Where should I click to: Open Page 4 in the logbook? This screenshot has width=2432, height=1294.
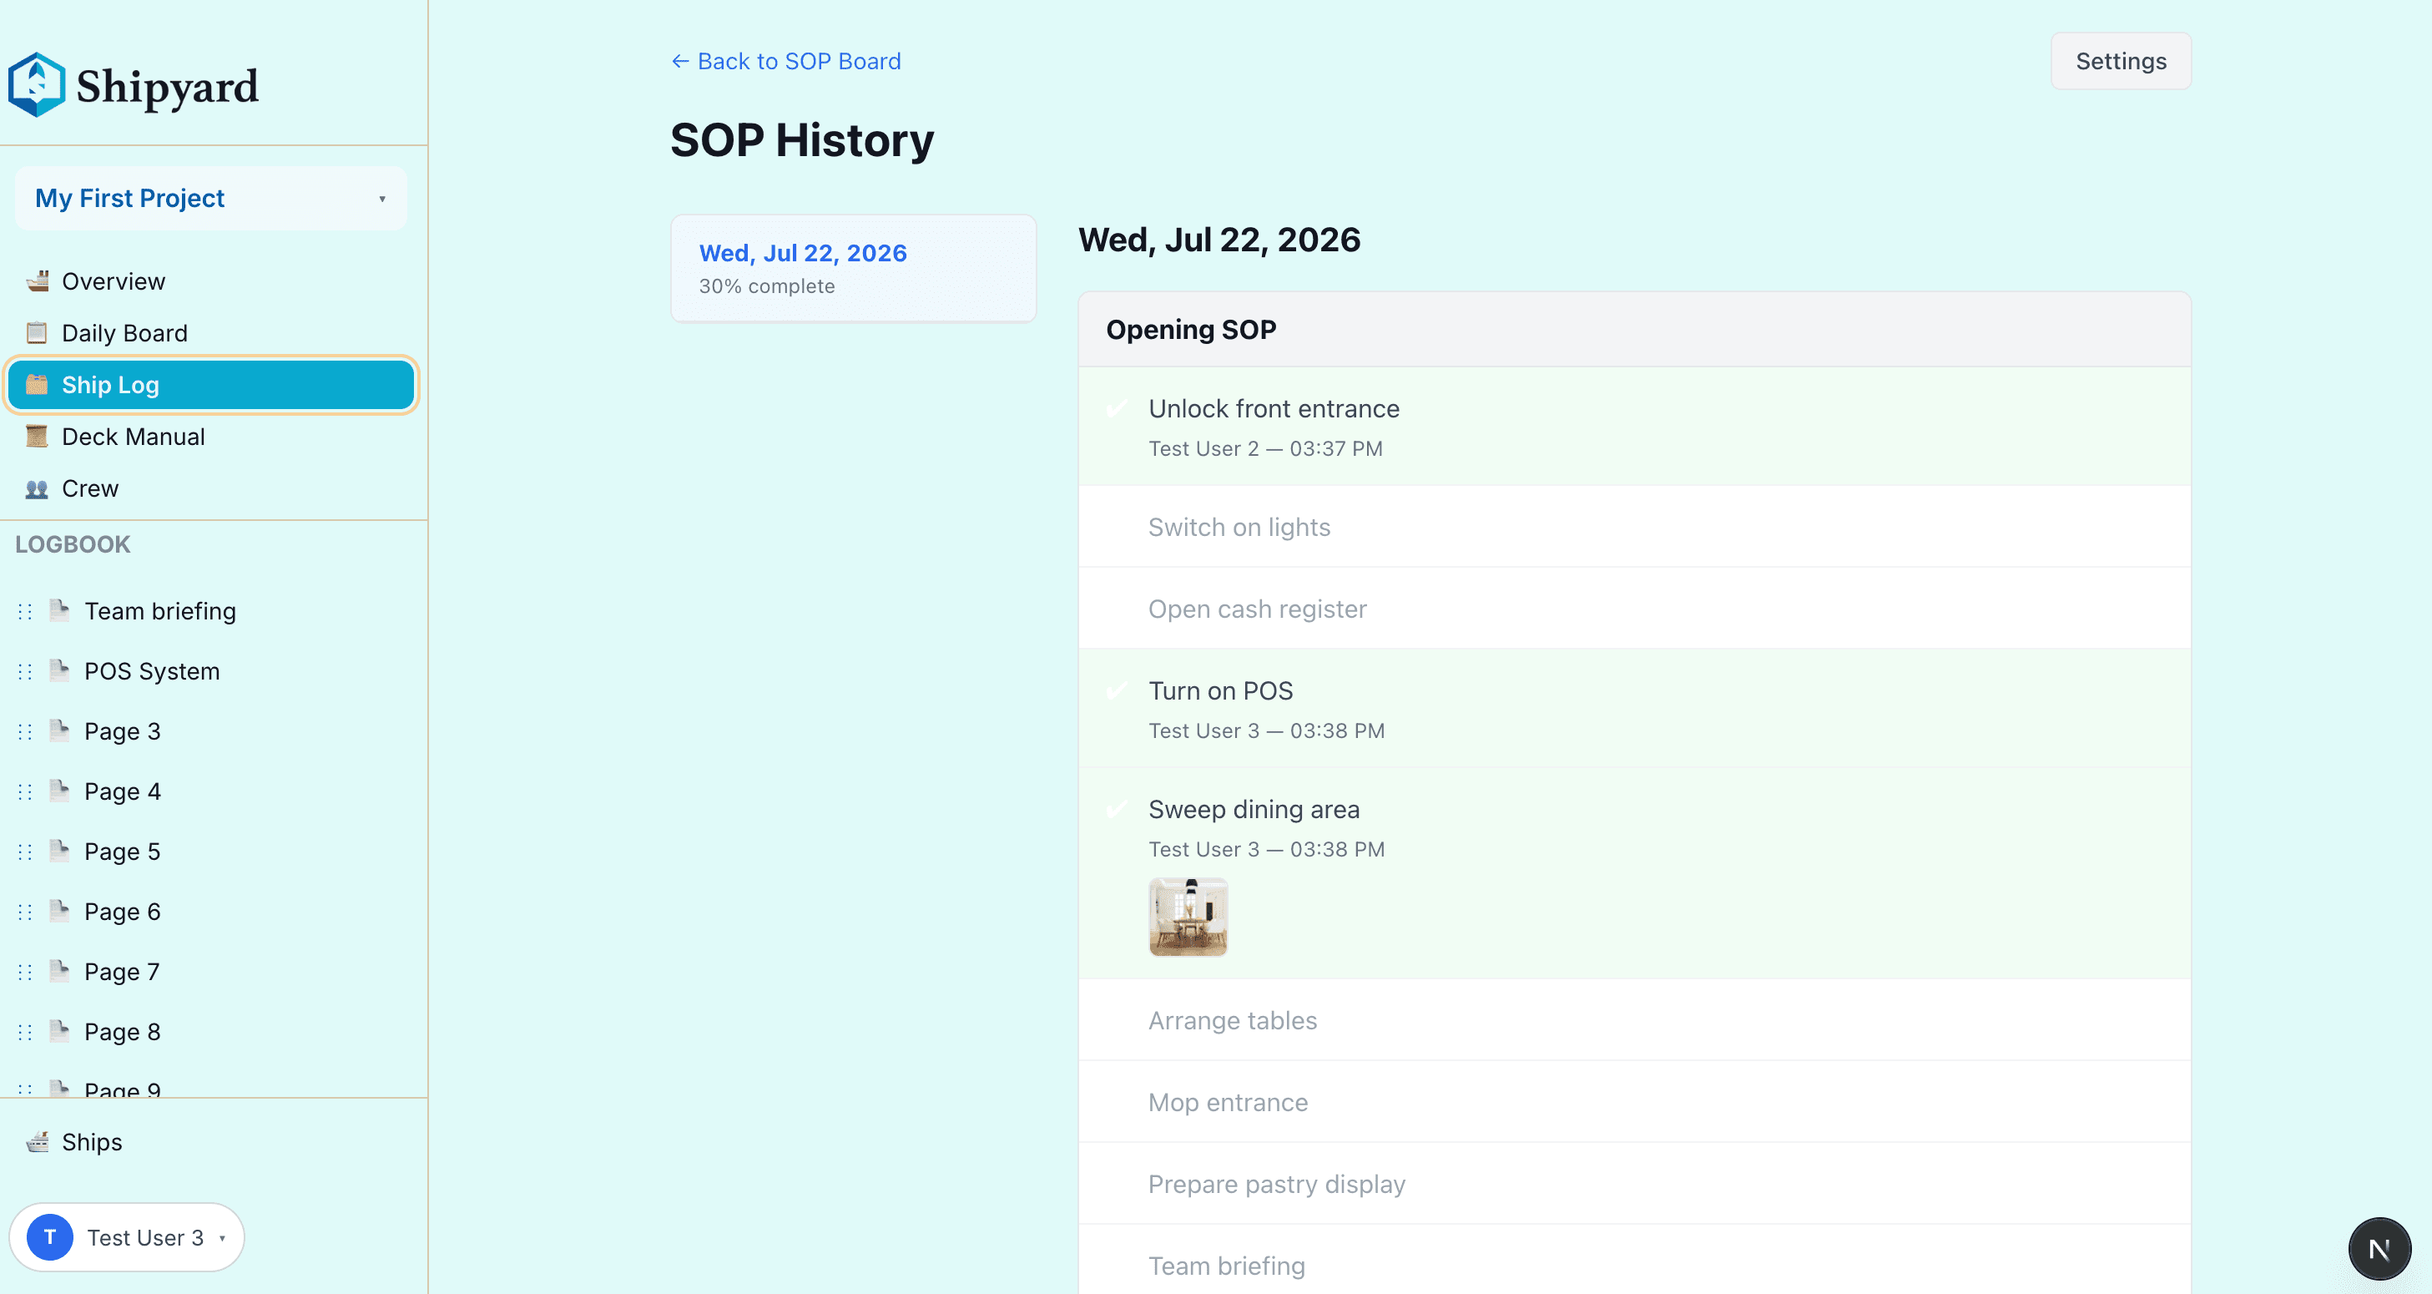(122, 791)
